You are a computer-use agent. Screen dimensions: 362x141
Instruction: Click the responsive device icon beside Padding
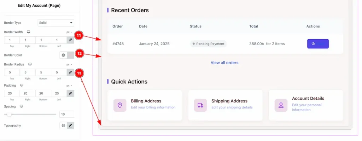[x=22, y=85]
